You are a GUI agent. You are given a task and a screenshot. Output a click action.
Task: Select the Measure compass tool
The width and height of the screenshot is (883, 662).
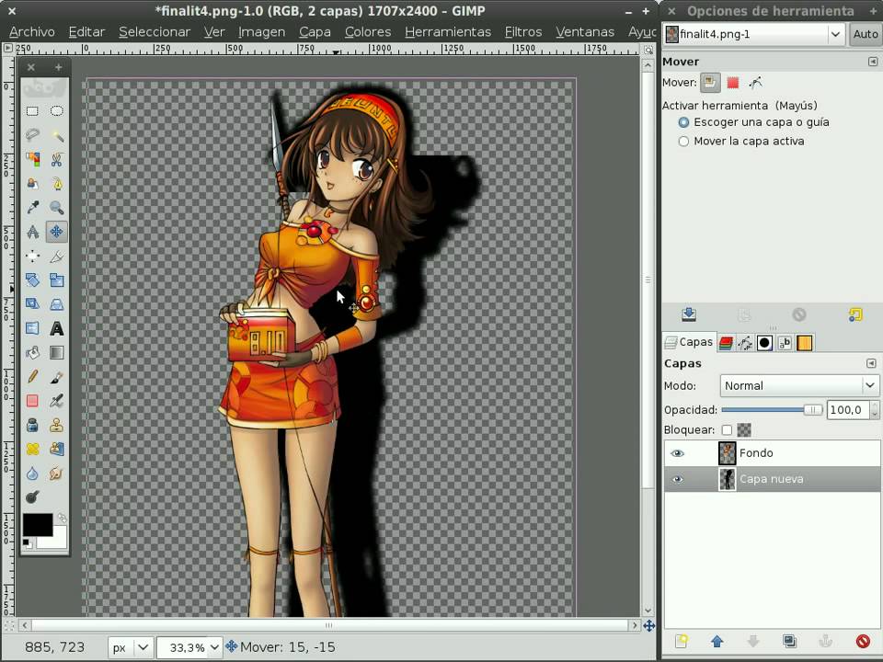tap(33, 232)
